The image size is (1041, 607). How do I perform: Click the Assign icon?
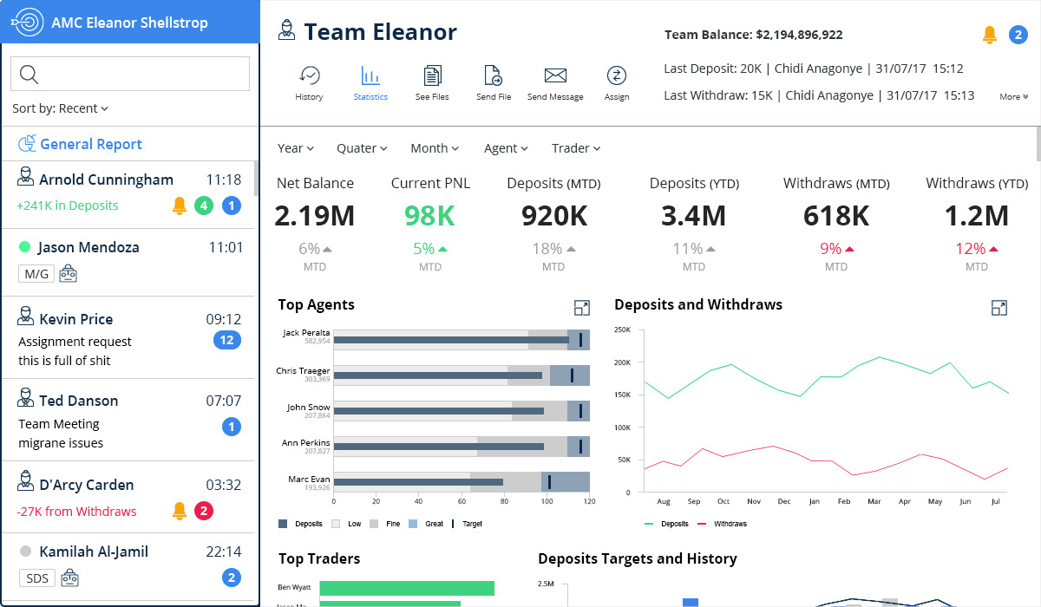tap(617, 76)
